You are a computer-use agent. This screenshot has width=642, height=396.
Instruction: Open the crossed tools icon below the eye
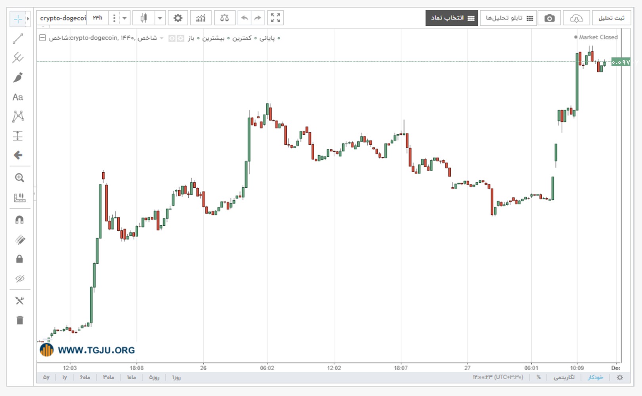(19, 301)
